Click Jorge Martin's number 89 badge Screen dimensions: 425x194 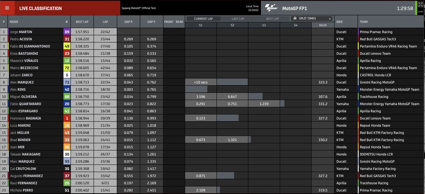click(67, 32)
